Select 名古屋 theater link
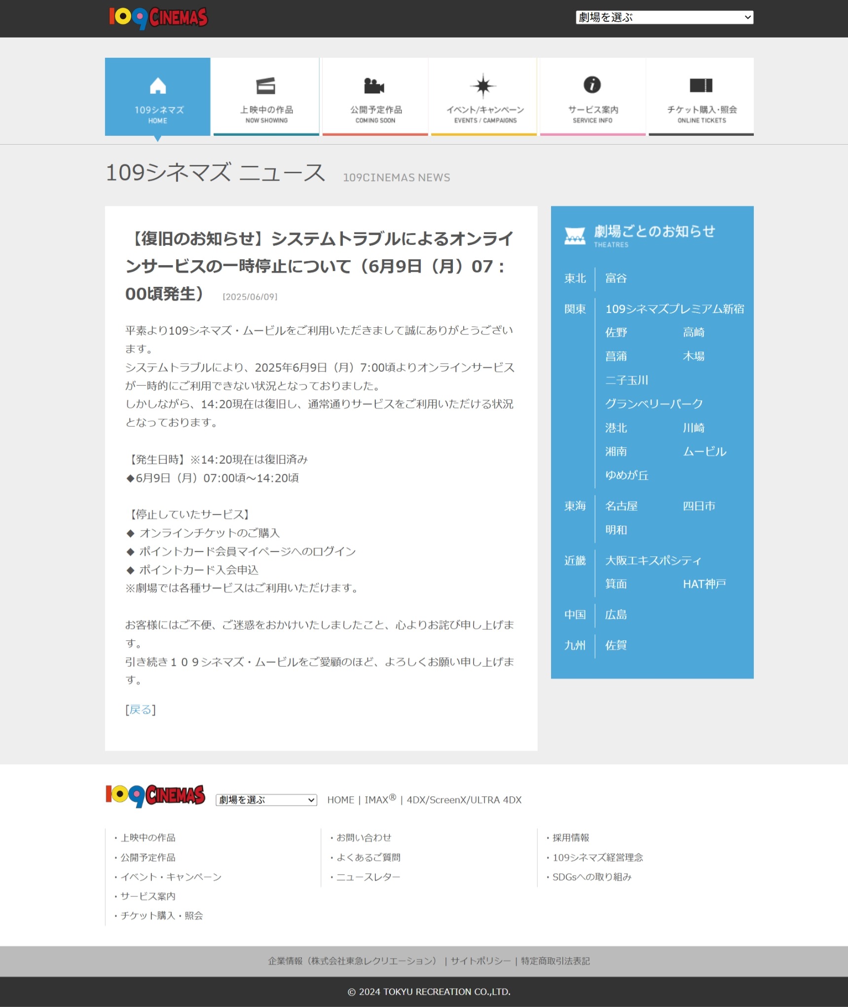The width and height of the screenshot is (848, 1007). (x=622, y=506)
